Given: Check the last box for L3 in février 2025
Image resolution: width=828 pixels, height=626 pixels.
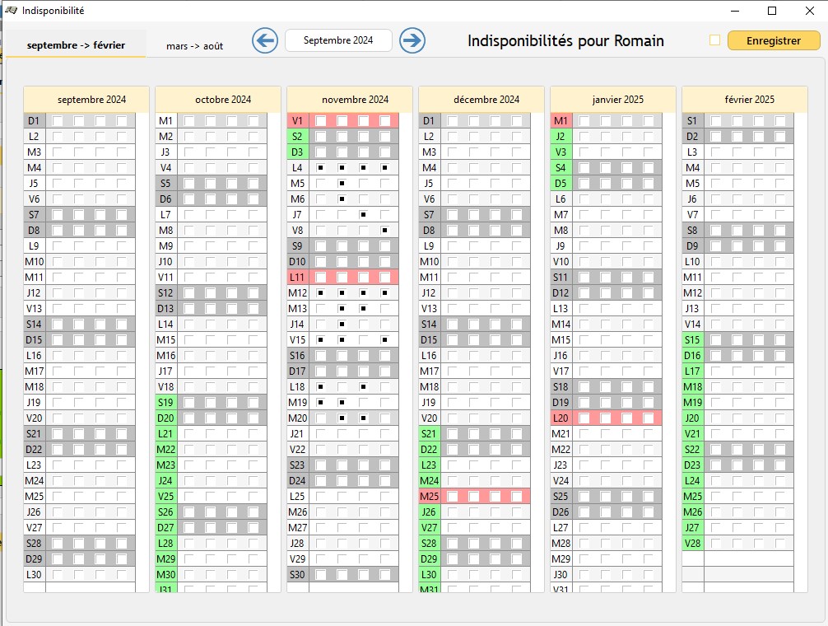Looking at the screenshot, I should [x=780, y=152].
